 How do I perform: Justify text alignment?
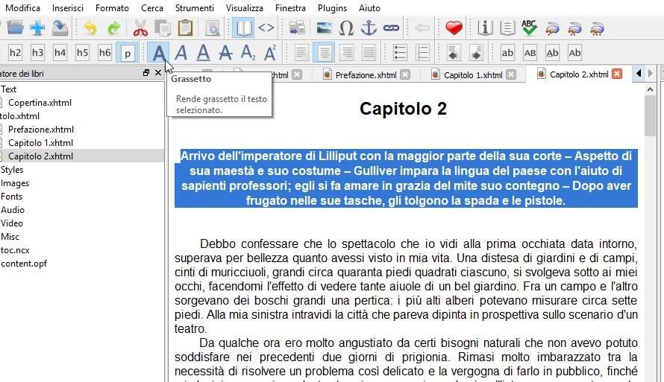tap(369, 53)
